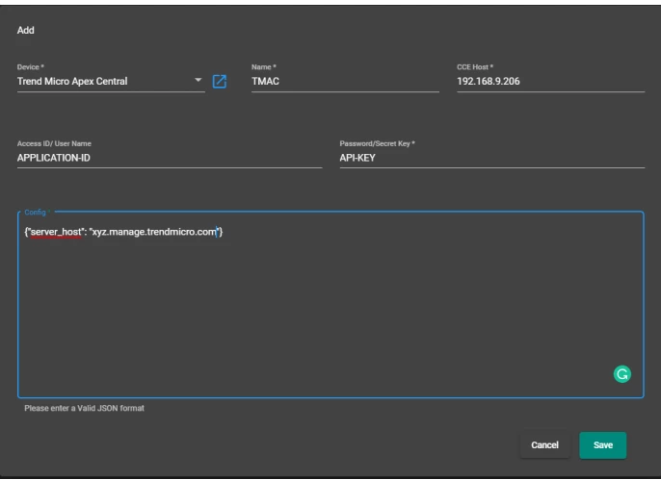Image resolution: width=661 pixels, height=480 pixels.
Task: Focus the Name field containing TMAC
Action: pyautogui.click(x=345, y=81)
